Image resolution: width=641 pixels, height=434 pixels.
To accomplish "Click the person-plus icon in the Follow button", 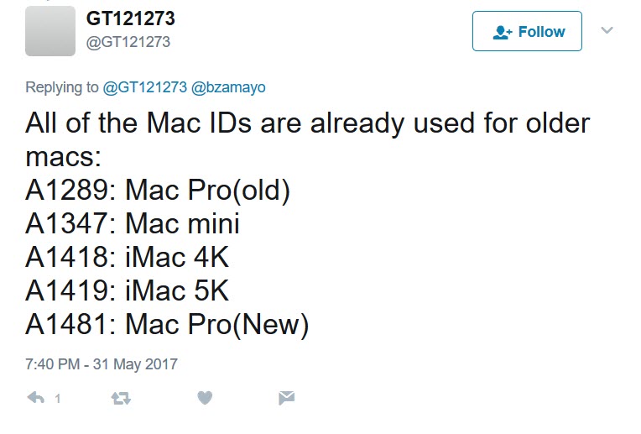I will [503, 32].
